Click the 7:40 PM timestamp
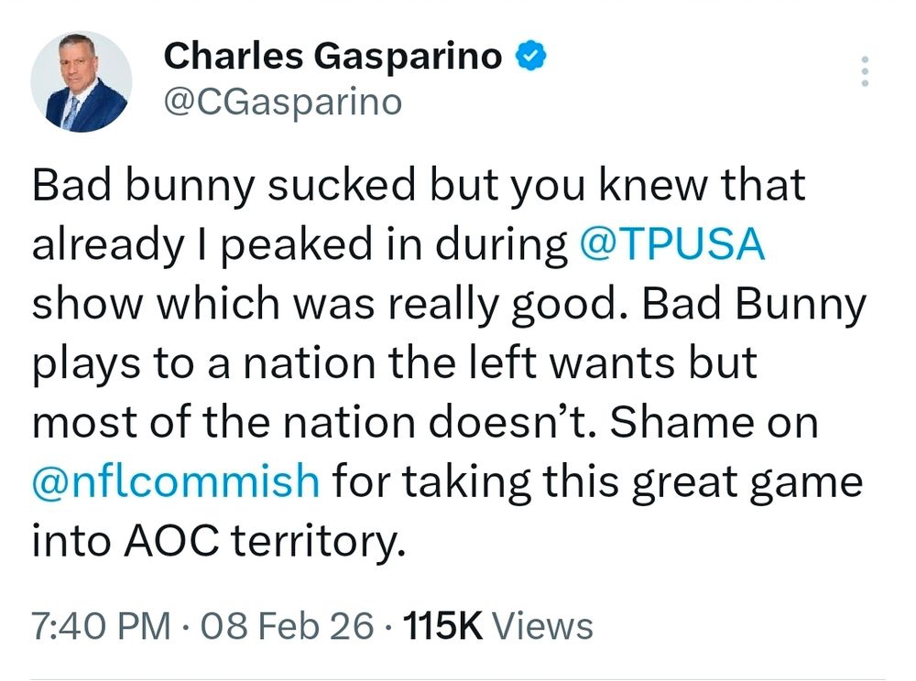916x681 pixels. 101,627
